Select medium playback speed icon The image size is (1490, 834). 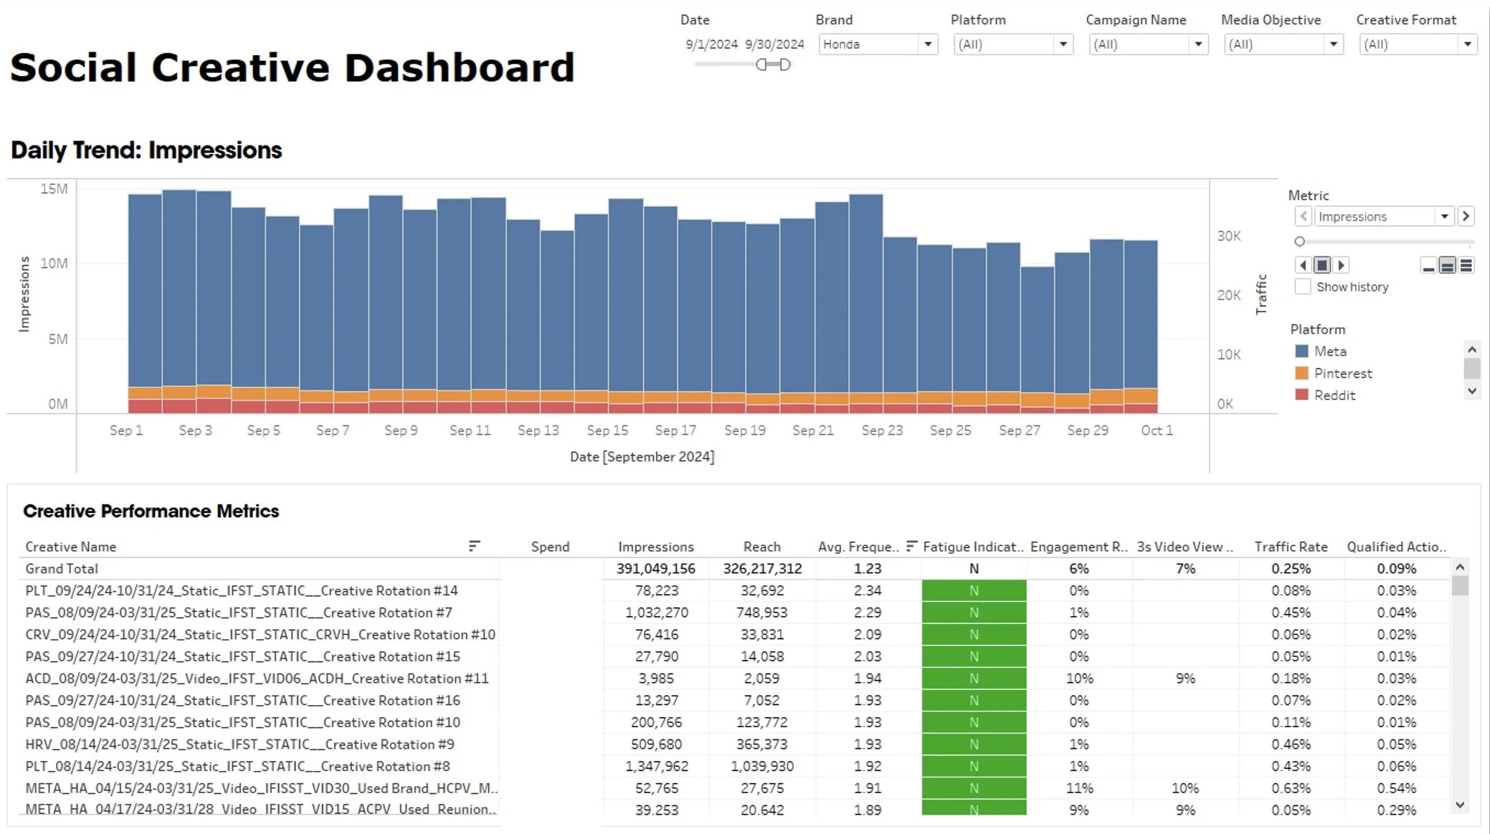click(x=1447, y=266)
